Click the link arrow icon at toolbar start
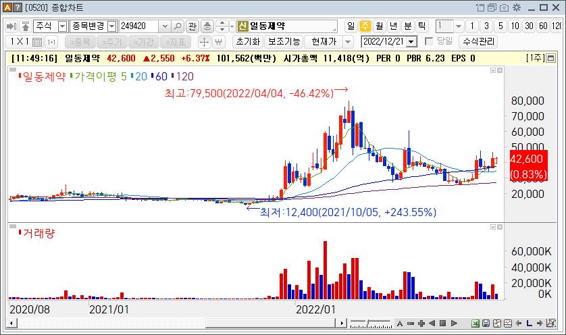The image size is (566, 335). [x=11, y=26]
